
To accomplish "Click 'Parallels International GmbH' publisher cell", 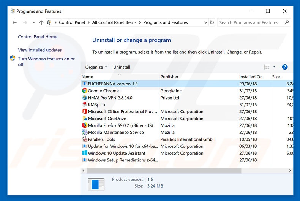I will click(188, 139).
